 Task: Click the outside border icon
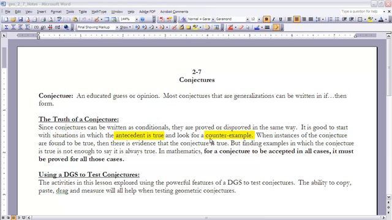click(x=360, y=19)
